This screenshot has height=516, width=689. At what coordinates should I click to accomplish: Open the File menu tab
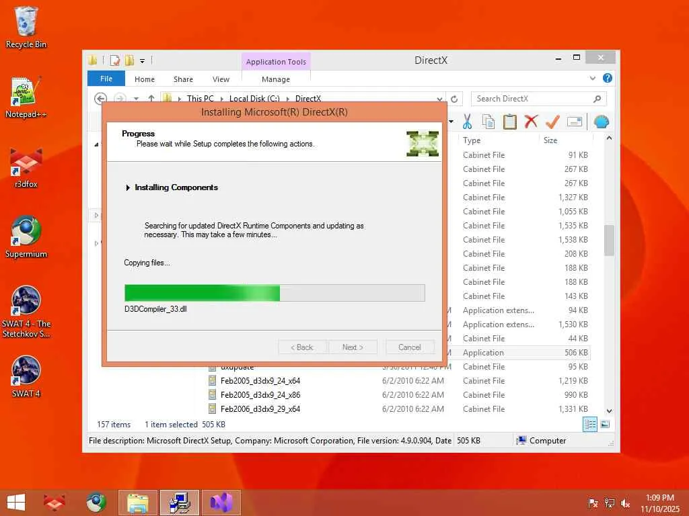(106, 79)
